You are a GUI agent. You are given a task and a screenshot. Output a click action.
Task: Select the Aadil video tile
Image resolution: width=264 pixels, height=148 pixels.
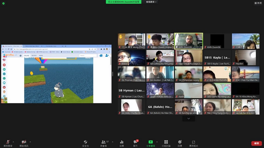(188, 90)
